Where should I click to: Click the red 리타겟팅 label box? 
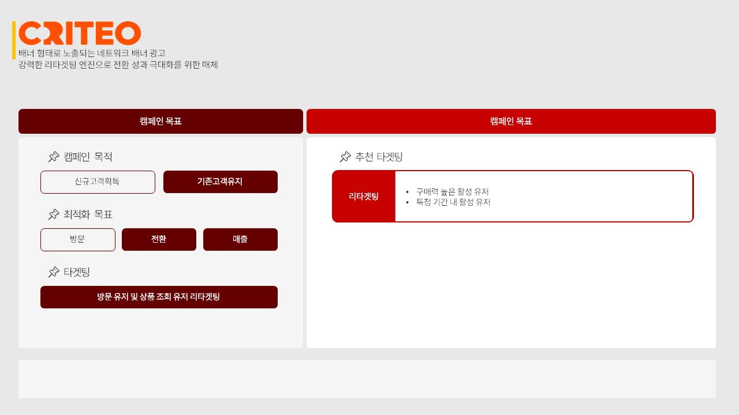tap(364, 197)
